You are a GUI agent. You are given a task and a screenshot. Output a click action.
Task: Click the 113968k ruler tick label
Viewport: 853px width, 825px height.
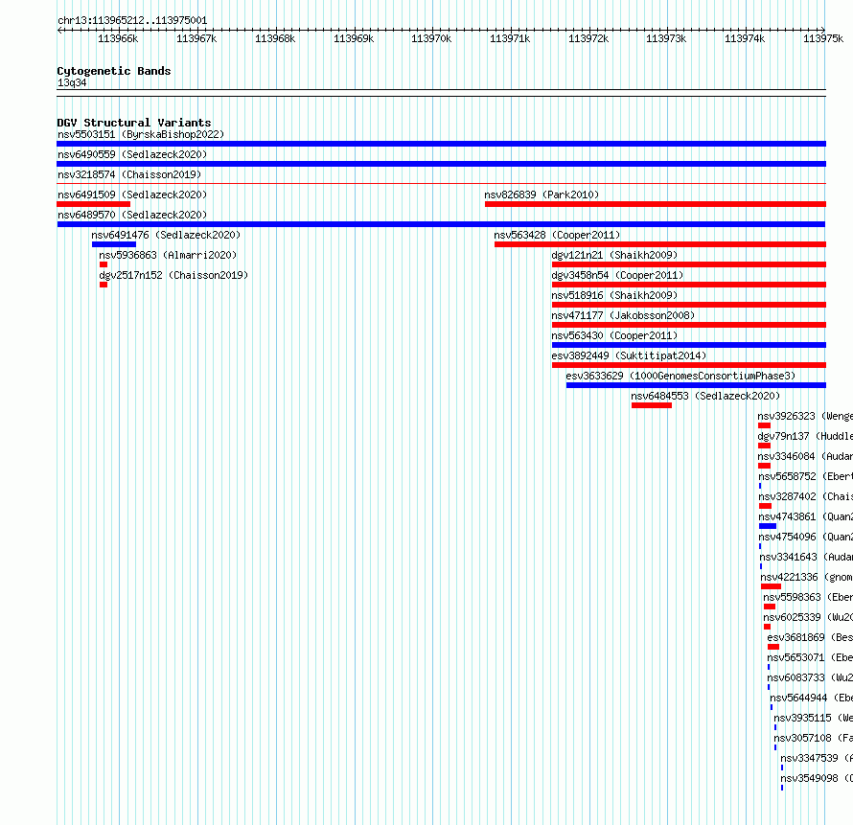click(x=275, y=38)
